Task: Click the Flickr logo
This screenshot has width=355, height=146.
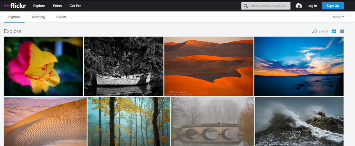Action: 15,6
